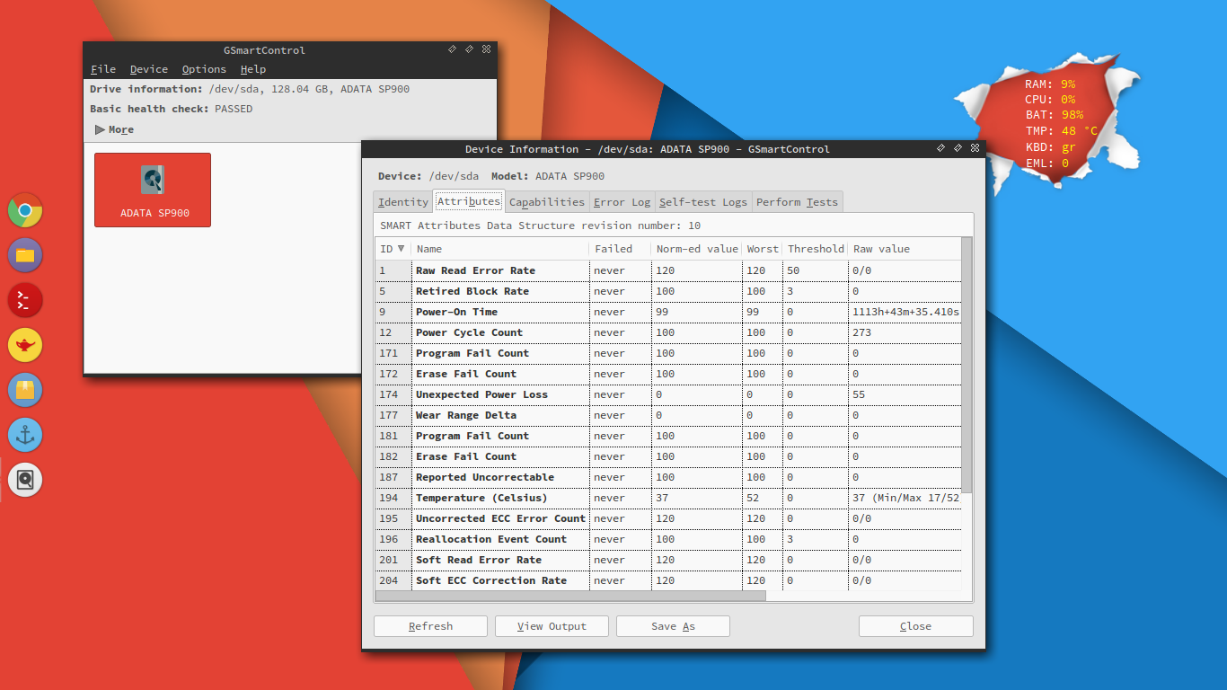Select the Reported Uncorrectable row

(x=668, y=477)
